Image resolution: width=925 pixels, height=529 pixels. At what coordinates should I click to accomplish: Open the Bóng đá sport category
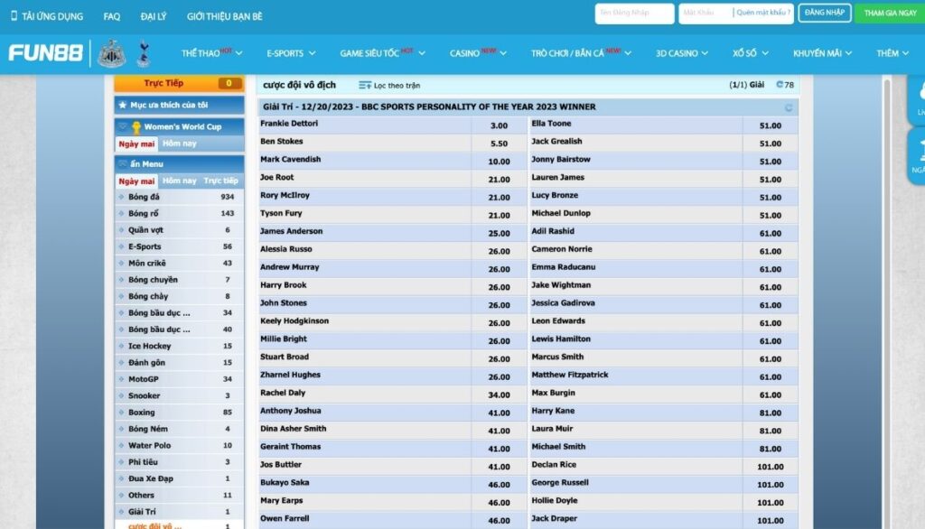(179, 197)
